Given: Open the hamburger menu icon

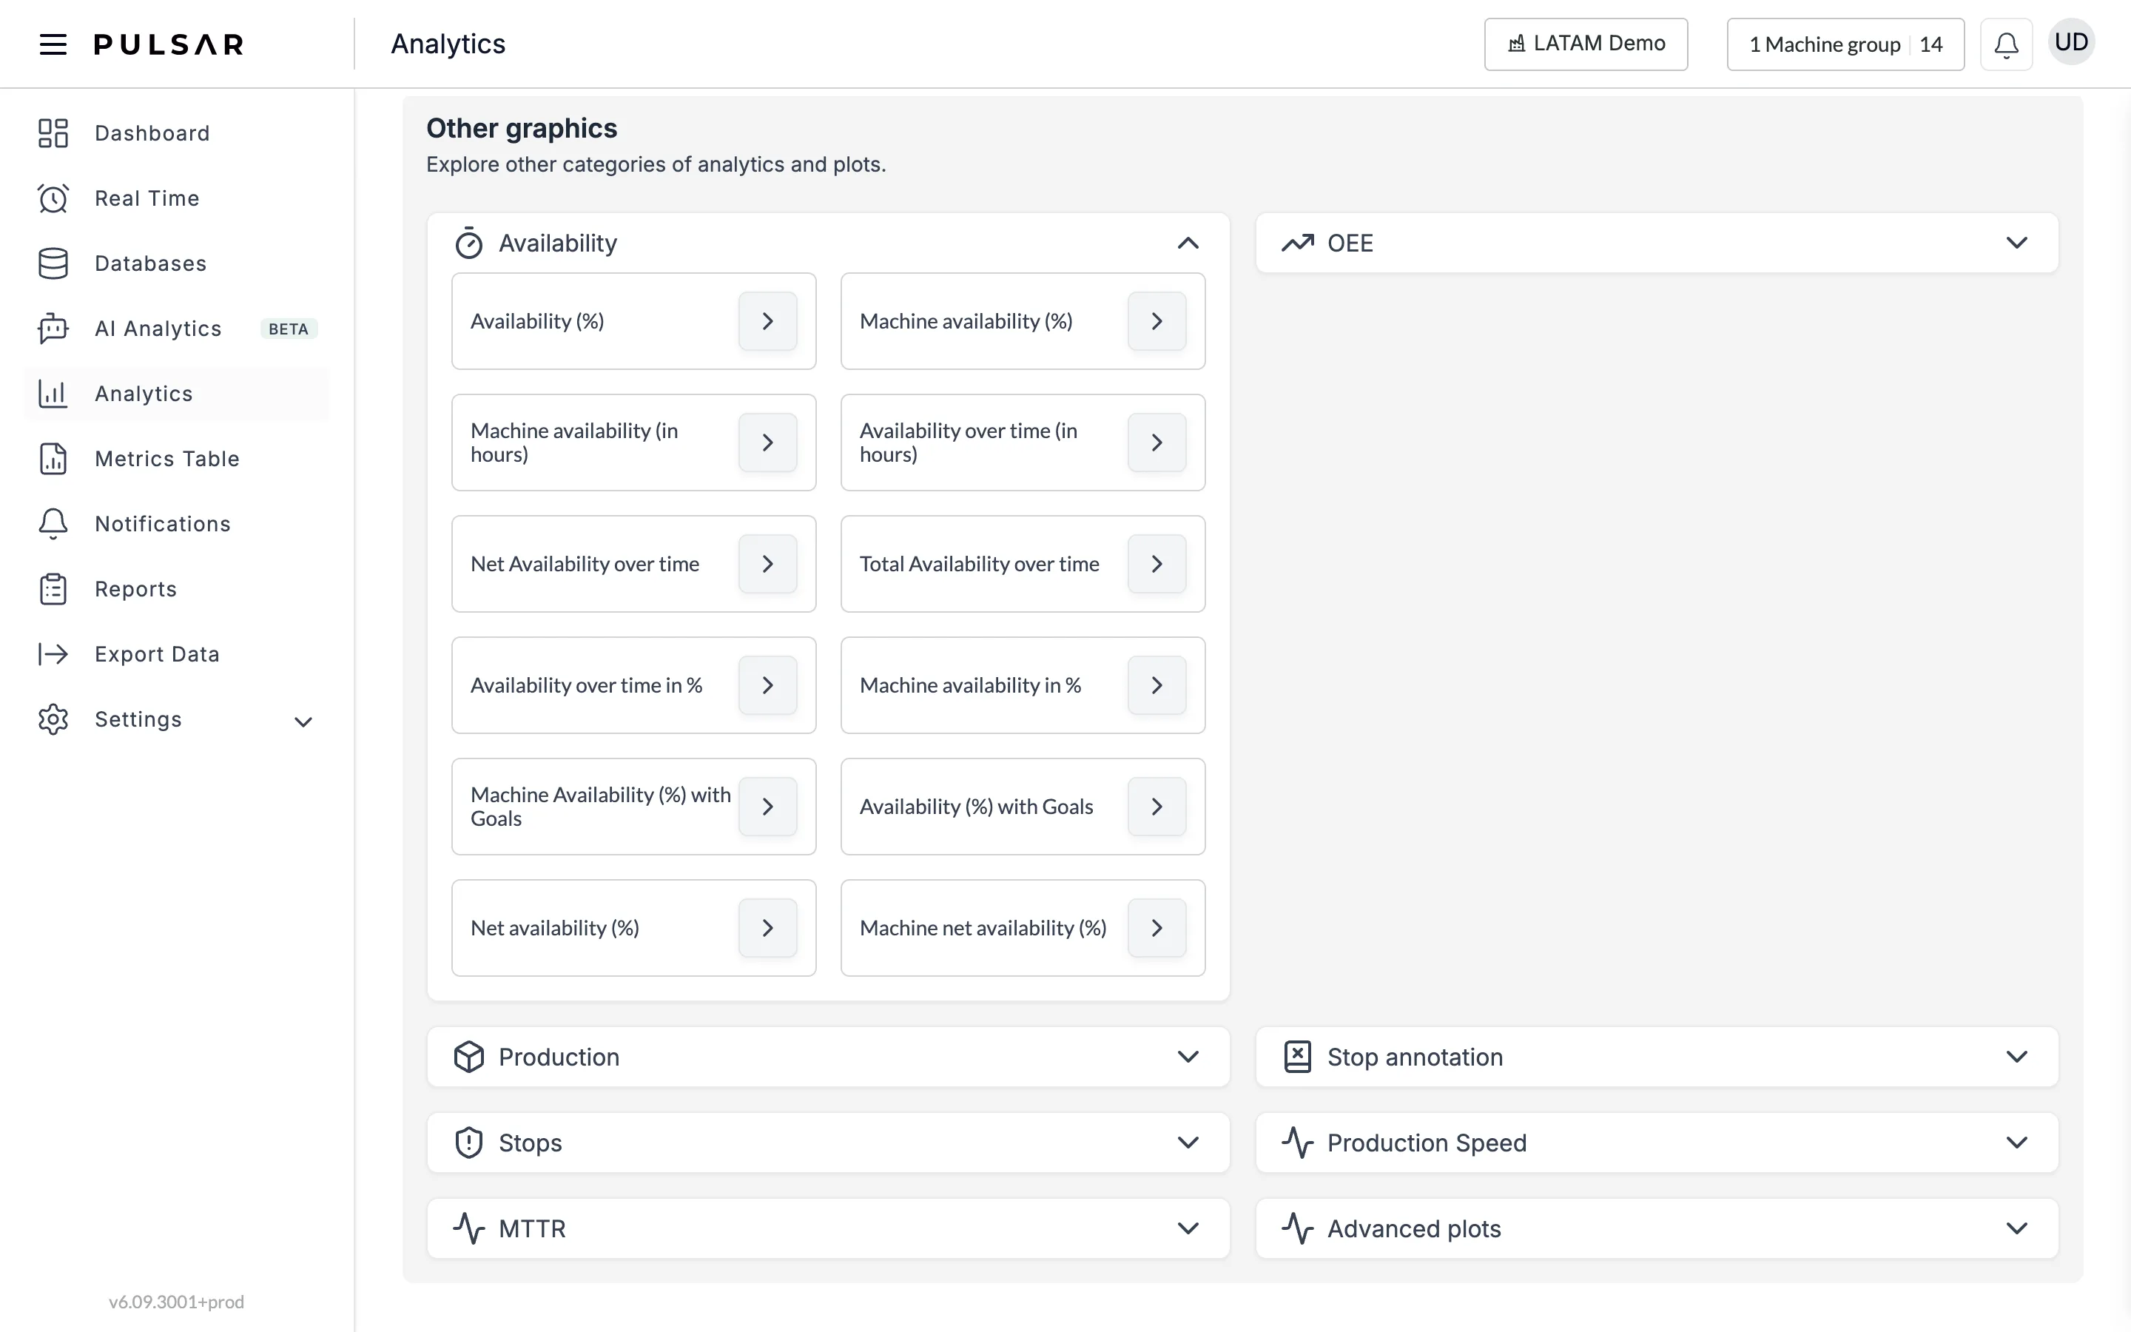Looking at the screenshot, I should [x=53, y=44].
